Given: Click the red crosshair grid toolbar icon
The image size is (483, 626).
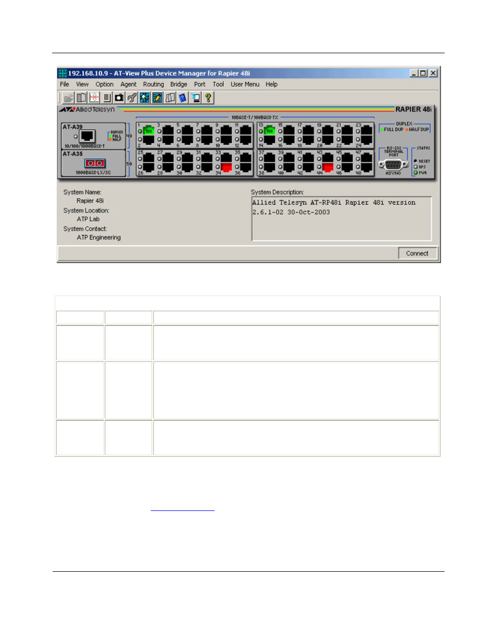Looking at the screenshot, I should [94, 98].
